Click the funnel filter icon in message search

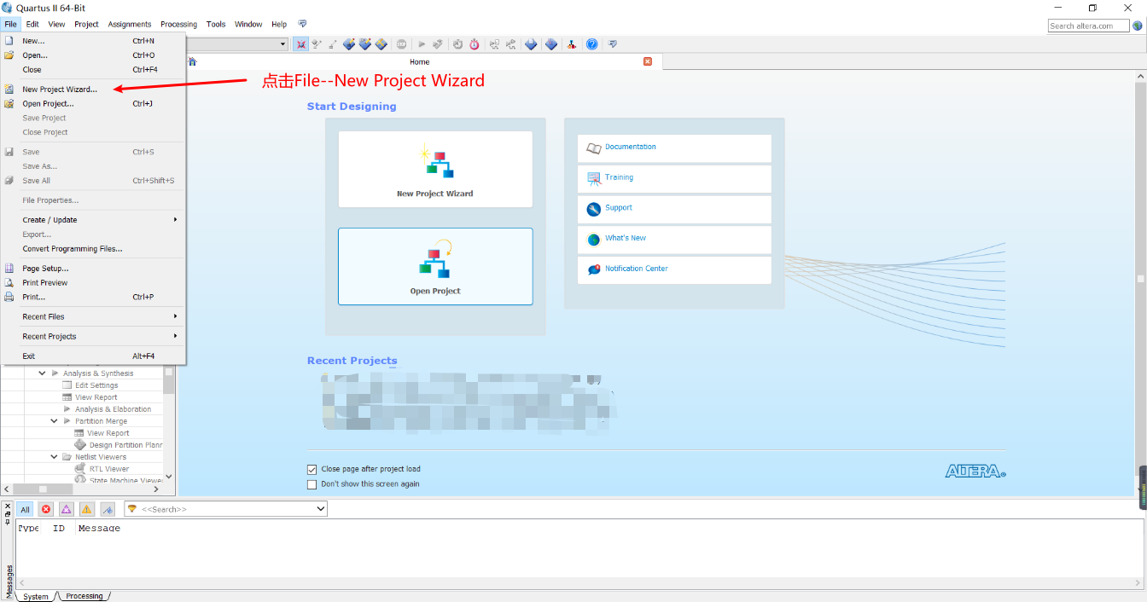click(132, 509)
